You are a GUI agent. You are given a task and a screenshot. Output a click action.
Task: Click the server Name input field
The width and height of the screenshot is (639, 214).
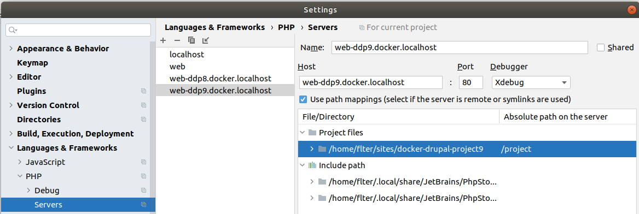coord(460,47)
